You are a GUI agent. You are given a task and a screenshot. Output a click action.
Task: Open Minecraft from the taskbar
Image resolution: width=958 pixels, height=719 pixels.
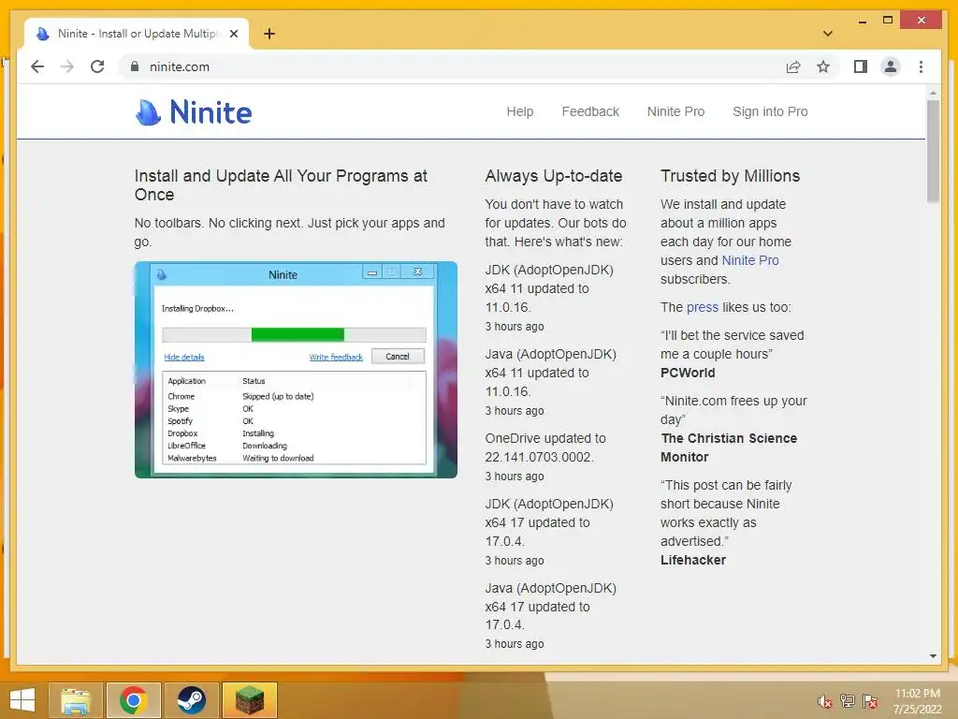[x=249, y=700]
